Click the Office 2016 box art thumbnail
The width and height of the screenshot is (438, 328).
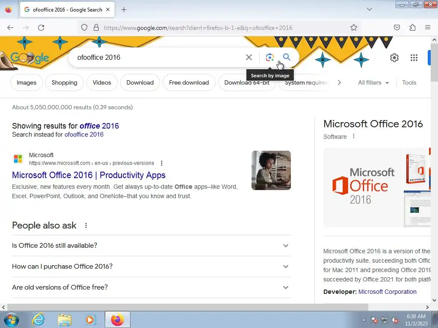(416, 168)
